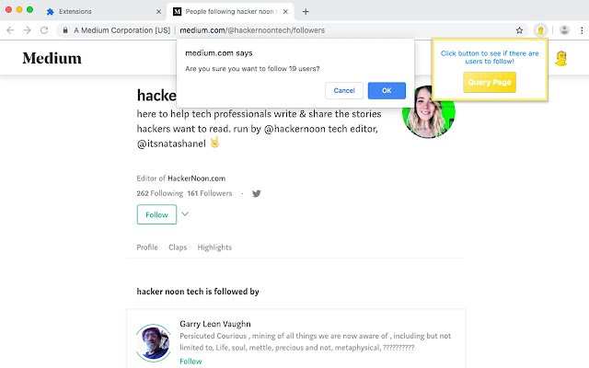Open the Profile tab
This screenshot has width=589, height=368.
[x=147, y=247]
